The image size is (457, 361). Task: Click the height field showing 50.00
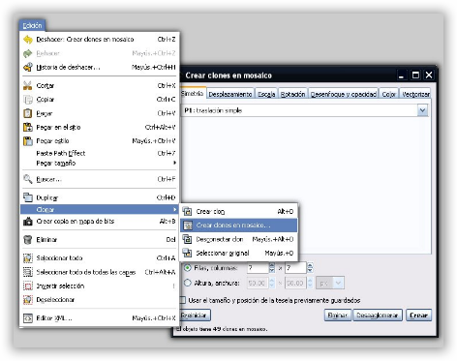click(258, 283)
